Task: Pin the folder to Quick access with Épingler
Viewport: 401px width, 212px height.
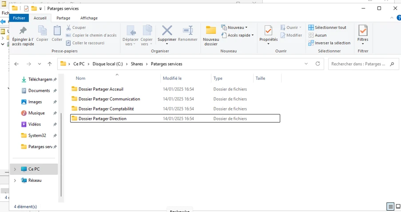Action: (x=23, y=35)
